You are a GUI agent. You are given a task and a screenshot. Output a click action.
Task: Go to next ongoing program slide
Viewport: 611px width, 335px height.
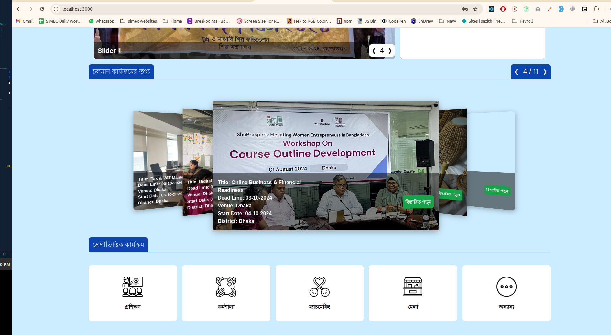(x=545, y=72)
